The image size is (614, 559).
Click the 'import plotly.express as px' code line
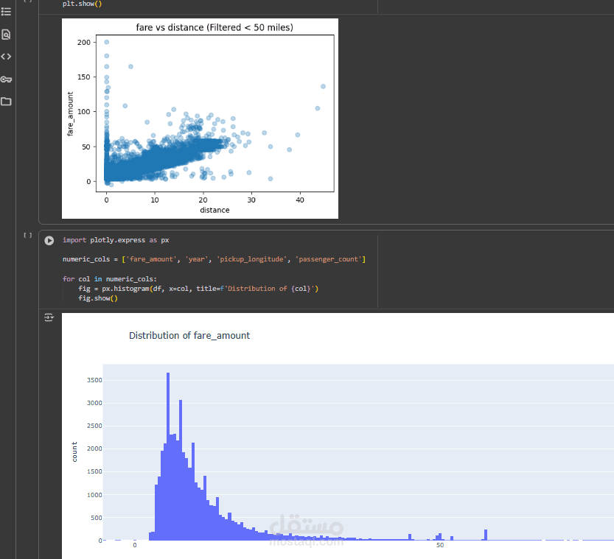coord(116,240)
